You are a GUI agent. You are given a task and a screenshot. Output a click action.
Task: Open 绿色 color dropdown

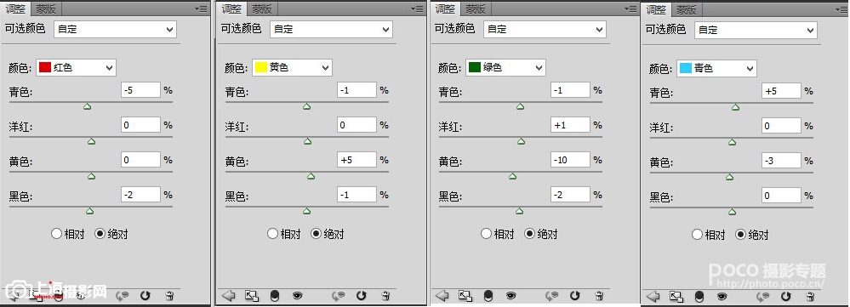505,68
